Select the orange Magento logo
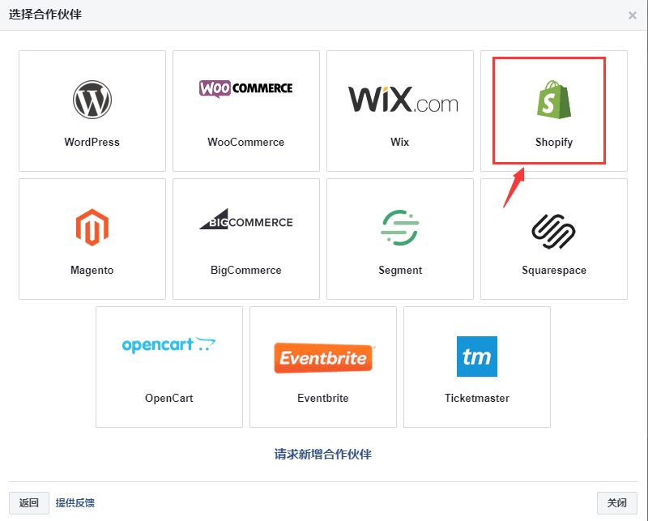Screen dimensions: 648x521 92,228
